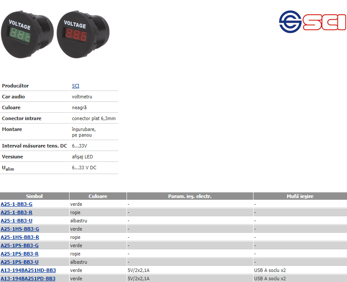
Task: Open product A25-1-BB3-R
Action: [17, 212]
